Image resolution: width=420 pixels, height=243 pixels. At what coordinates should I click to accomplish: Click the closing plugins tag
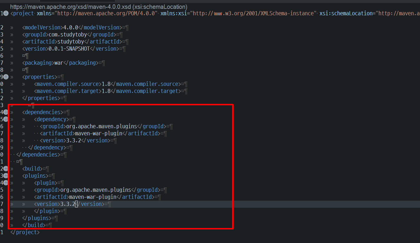(37, 218)
